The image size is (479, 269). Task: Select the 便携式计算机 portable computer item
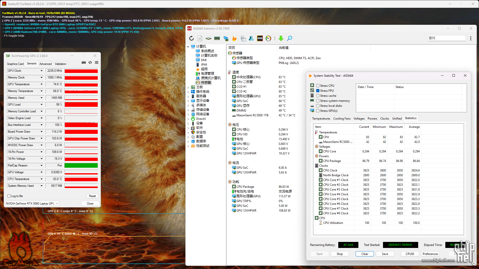211,78
